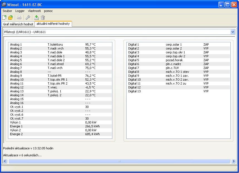Open the vlastnosti menu
Screen dimensions: 239x173
tap(34, 11)
